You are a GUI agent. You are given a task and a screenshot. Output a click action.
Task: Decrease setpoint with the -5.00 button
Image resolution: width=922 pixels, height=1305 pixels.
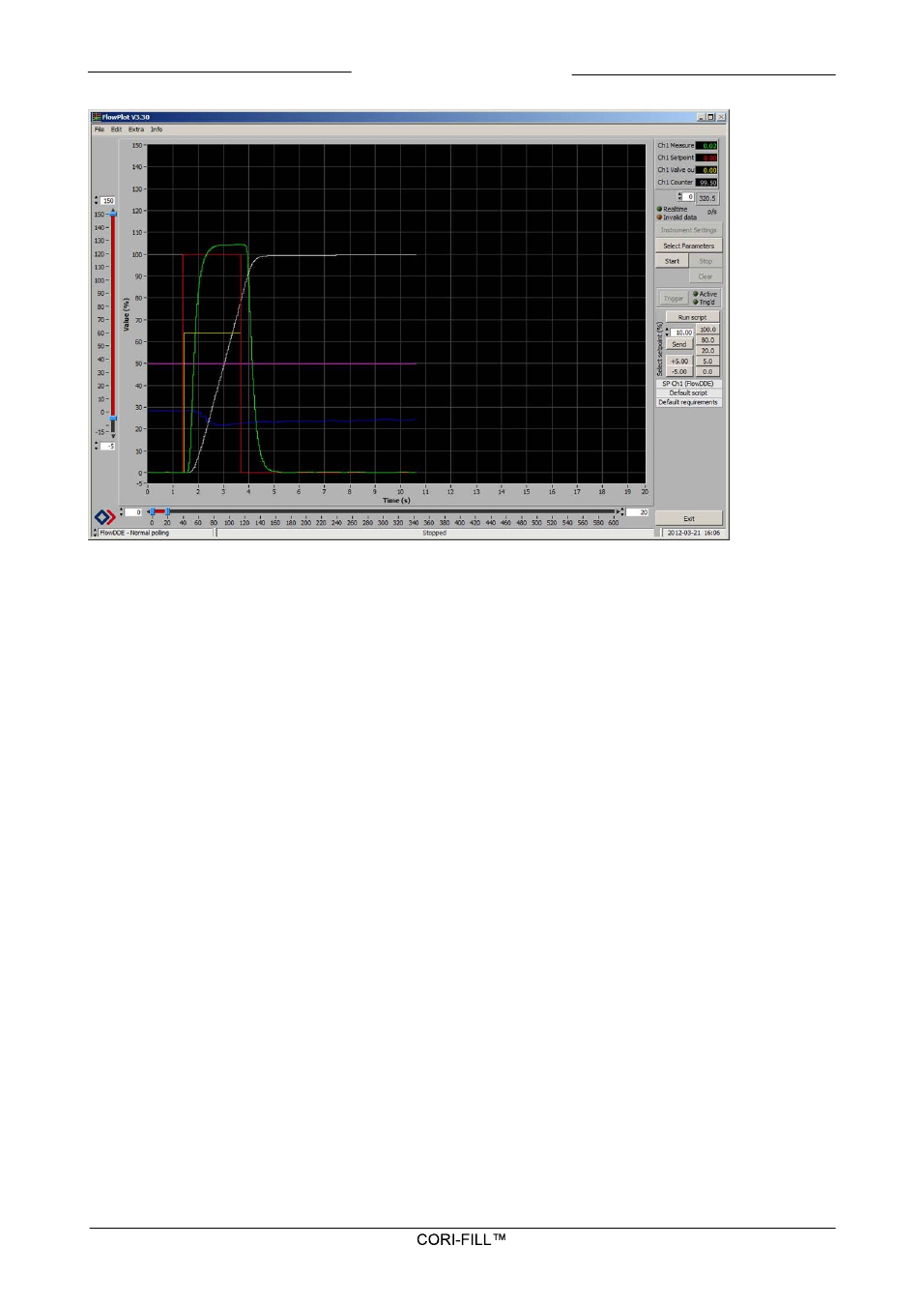click(x=679, y=371)
